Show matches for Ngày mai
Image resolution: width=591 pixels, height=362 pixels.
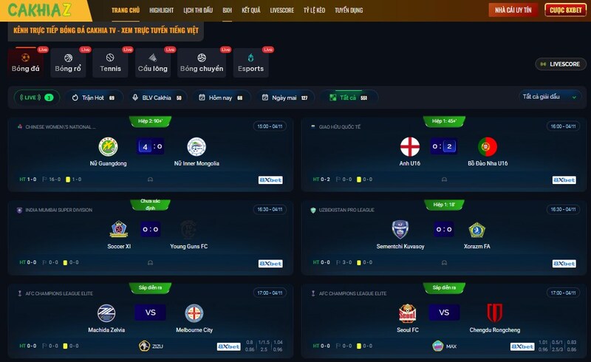tap(286, 98)
